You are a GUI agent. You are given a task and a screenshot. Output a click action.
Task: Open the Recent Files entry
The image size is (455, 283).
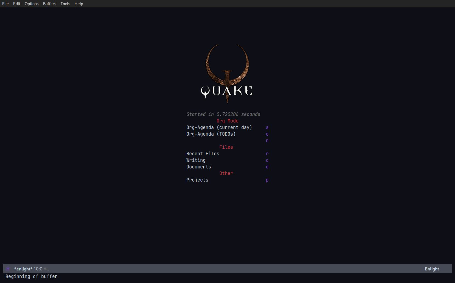pyautogui.click(x=203, y=154)
